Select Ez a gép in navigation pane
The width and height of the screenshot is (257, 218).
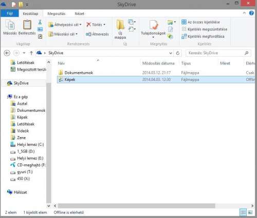17,97
